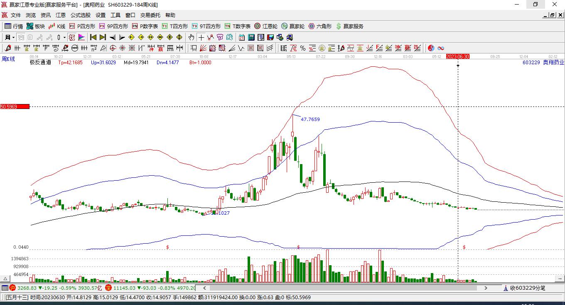Viewport: 565px width, 305px height.
Task: Open the 帮助 menu
Action: 170,15
